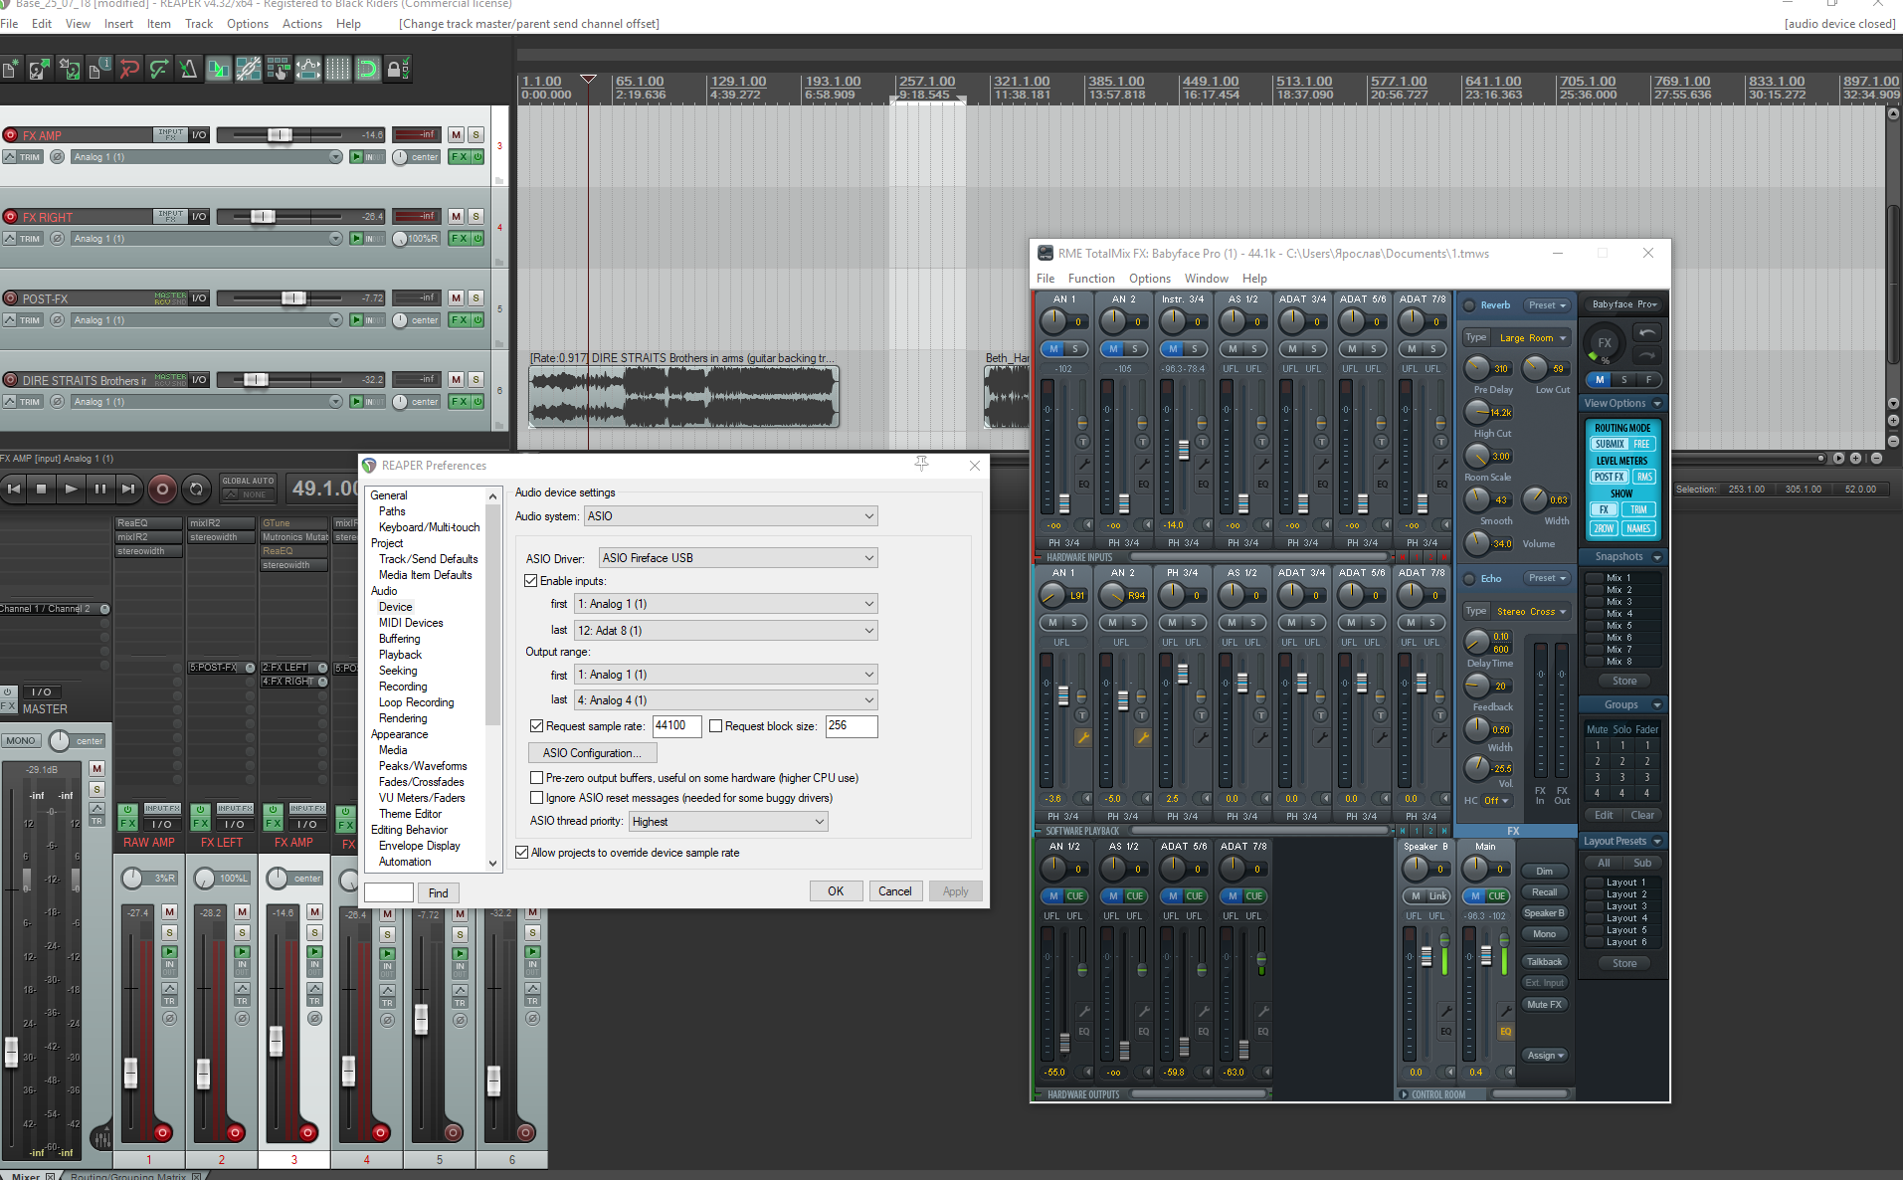Toggle the Enable inputs checkbox

531,581
